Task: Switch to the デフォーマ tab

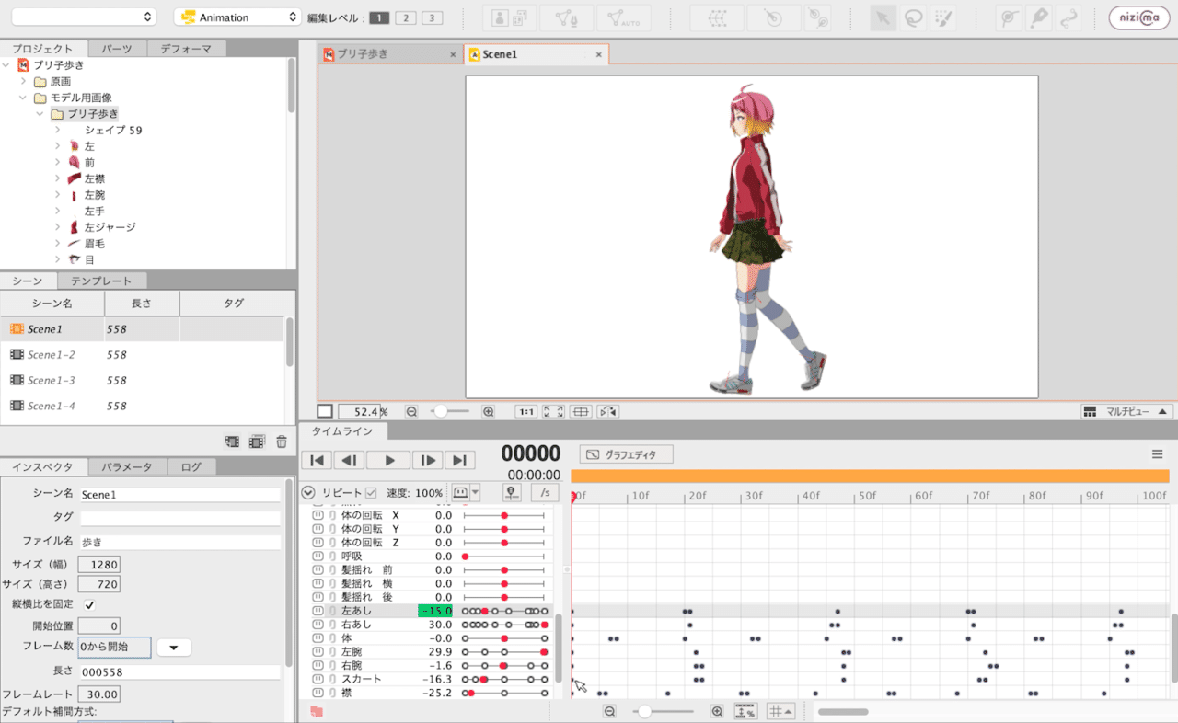Action: [186, 49]
